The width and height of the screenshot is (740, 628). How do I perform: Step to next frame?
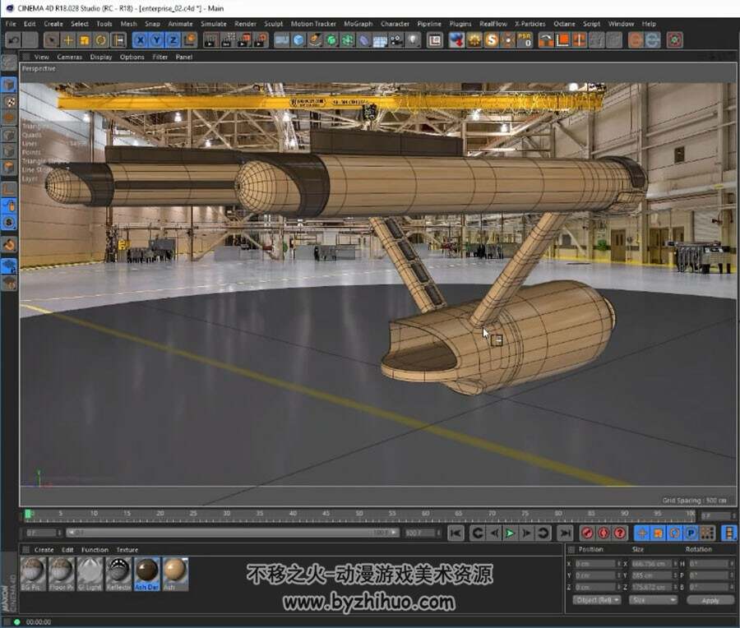pyautogui.click(x=526, y=533)
